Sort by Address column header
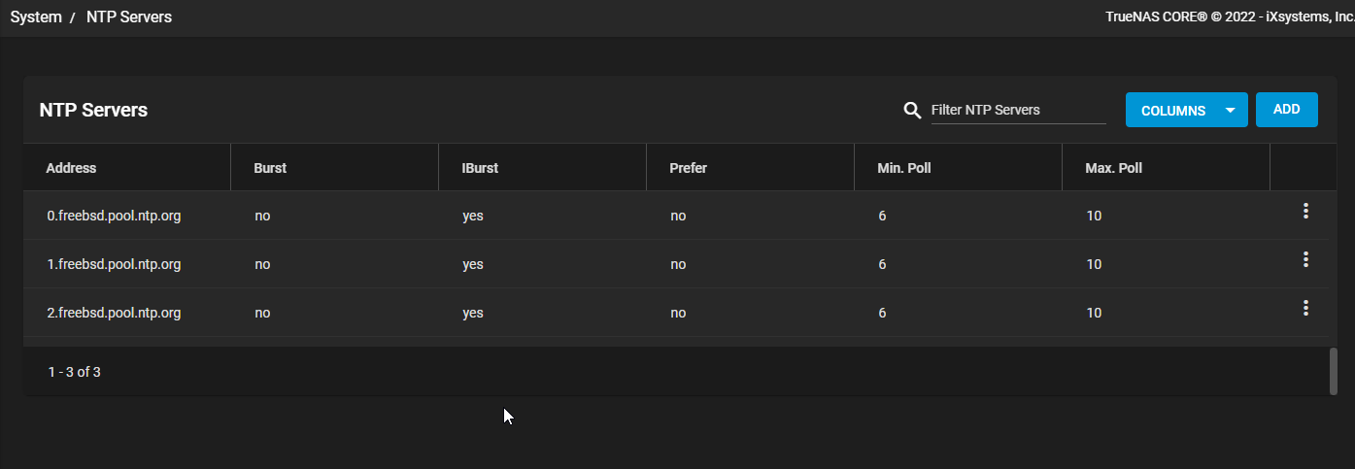 click(71, 168)
